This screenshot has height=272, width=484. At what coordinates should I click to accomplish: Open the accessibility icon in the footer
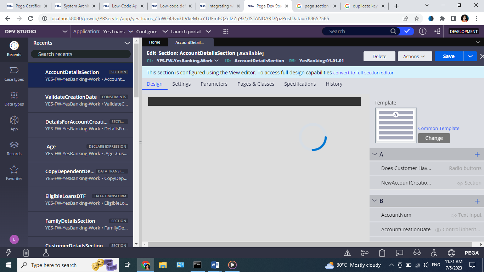pyautogui.click(x=434, y=253)
